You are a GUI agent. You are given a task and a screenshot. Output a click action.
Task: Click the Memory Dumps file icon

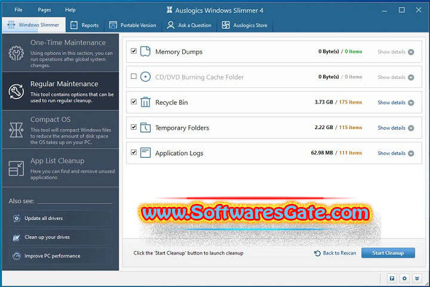145,51
